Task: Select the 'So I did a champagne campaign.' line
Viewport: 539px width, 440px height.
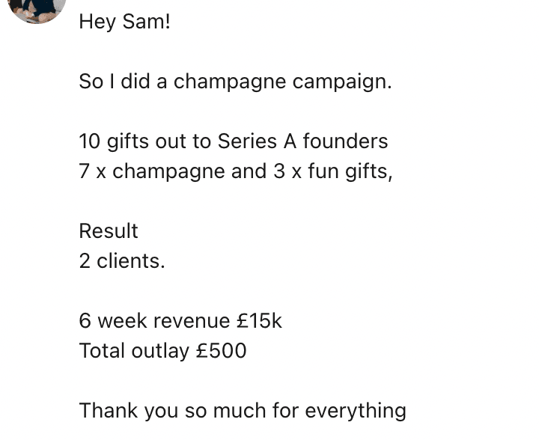Action: coord(236,82)
